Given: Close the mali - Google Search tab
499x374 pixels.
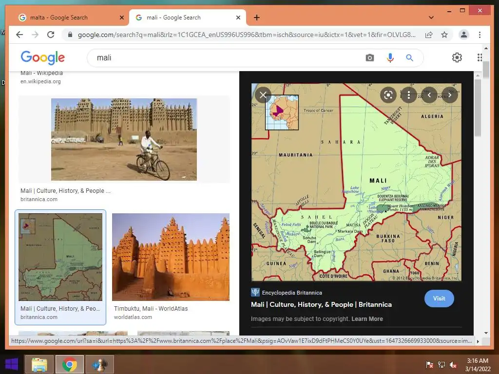Looking at the screenshot, I should [238, 18].
